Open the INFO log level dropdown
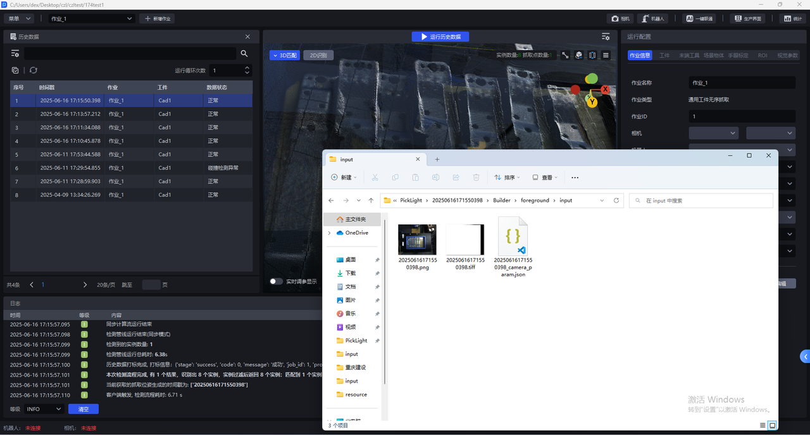Screen dimensions: 810x435 44,409
